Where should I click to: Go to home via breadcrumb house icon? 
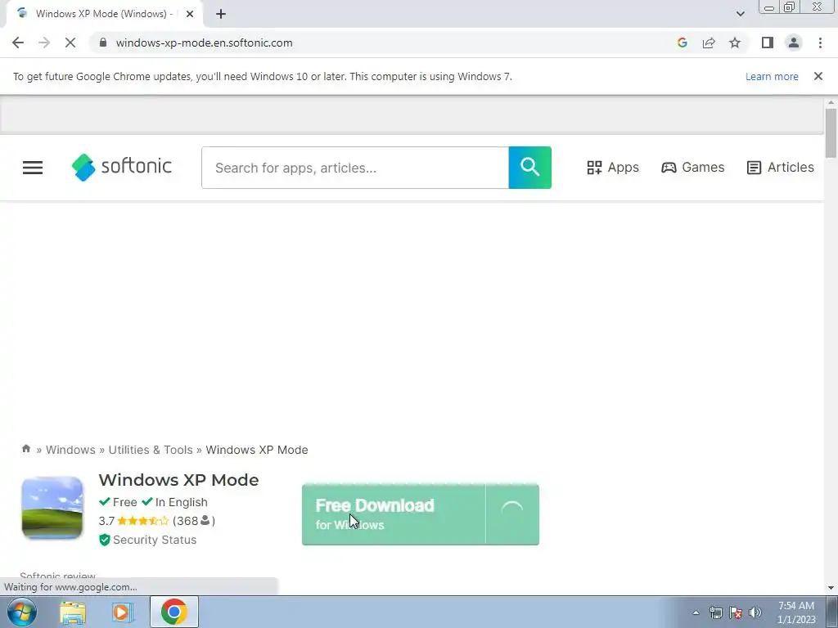25,449
